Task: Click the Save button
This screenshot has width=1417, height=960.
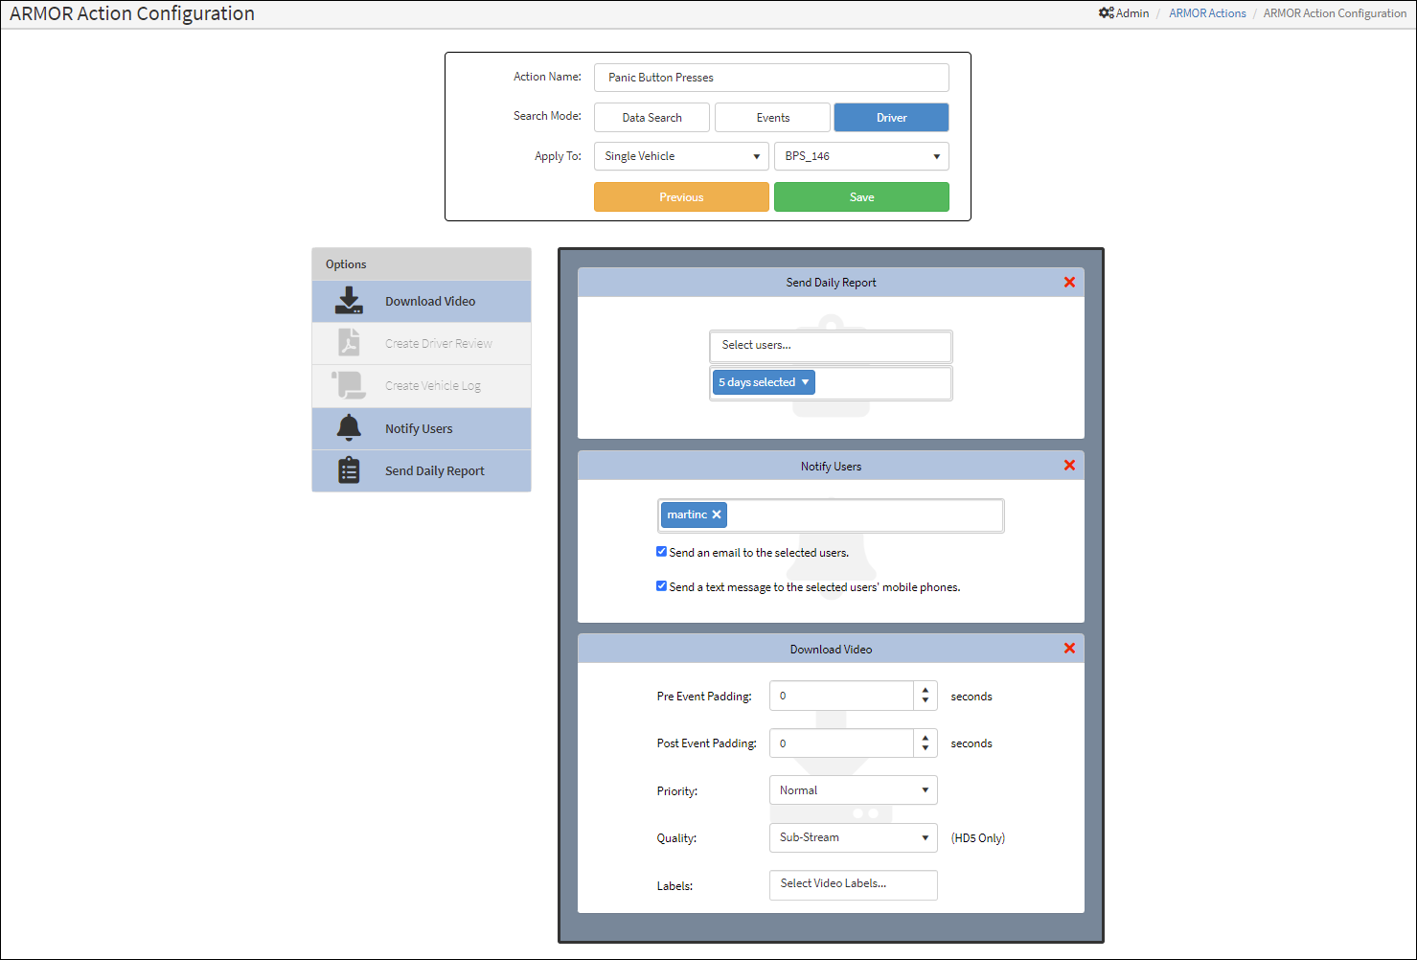Action: click(x=861, y=196)
